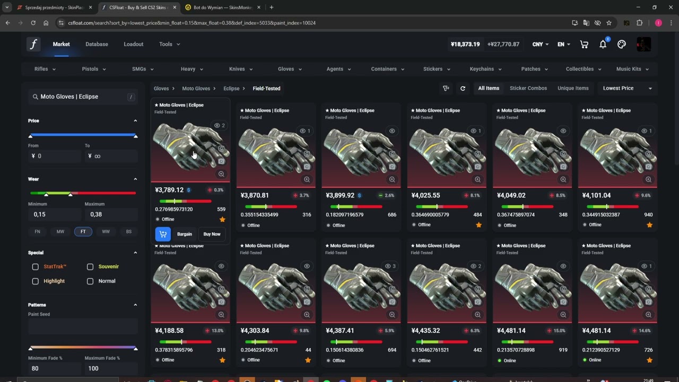Collapse the Special filter section
The width and height of the screenshot is (679, 382).
(x=135, y=253)
